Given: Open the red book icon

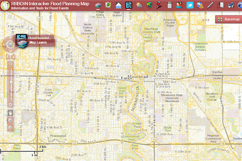Looking at the screenshot, I should [221, 5].
